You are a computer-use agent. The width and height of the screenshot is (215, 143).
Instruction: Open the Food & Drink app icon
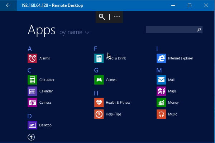tap(99, 58)
